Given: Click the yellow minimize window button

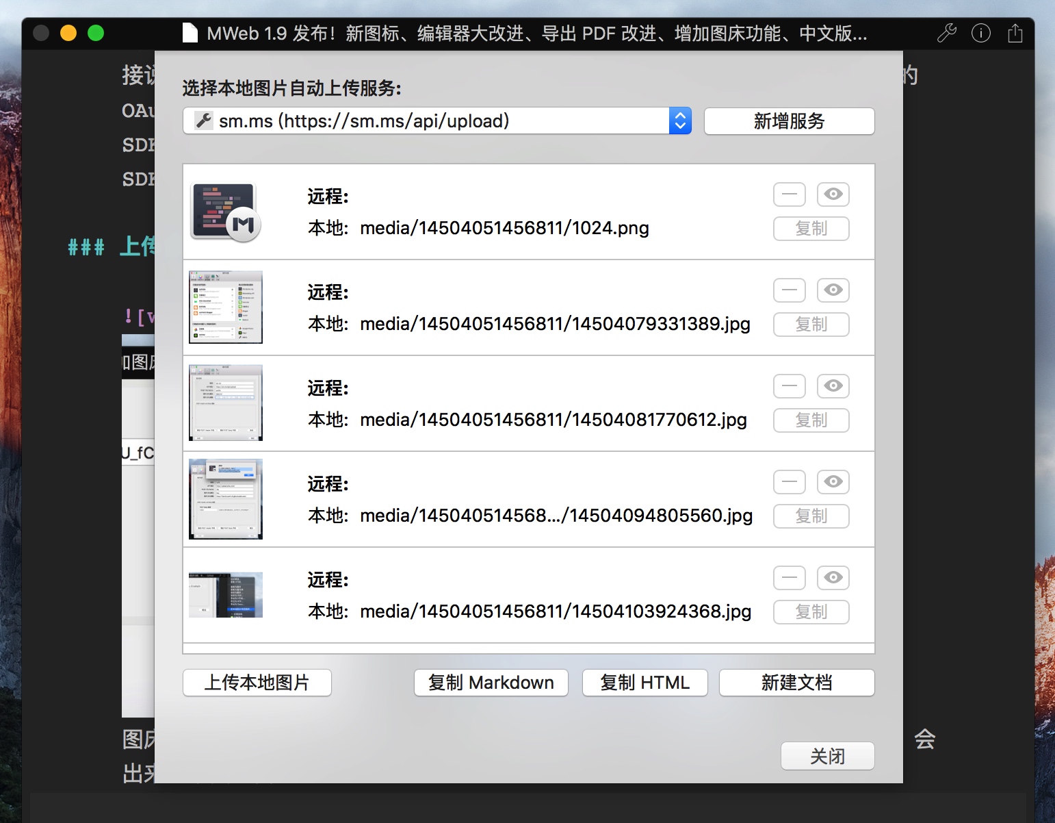Looking at the screenshot, I should coord(68,33).
